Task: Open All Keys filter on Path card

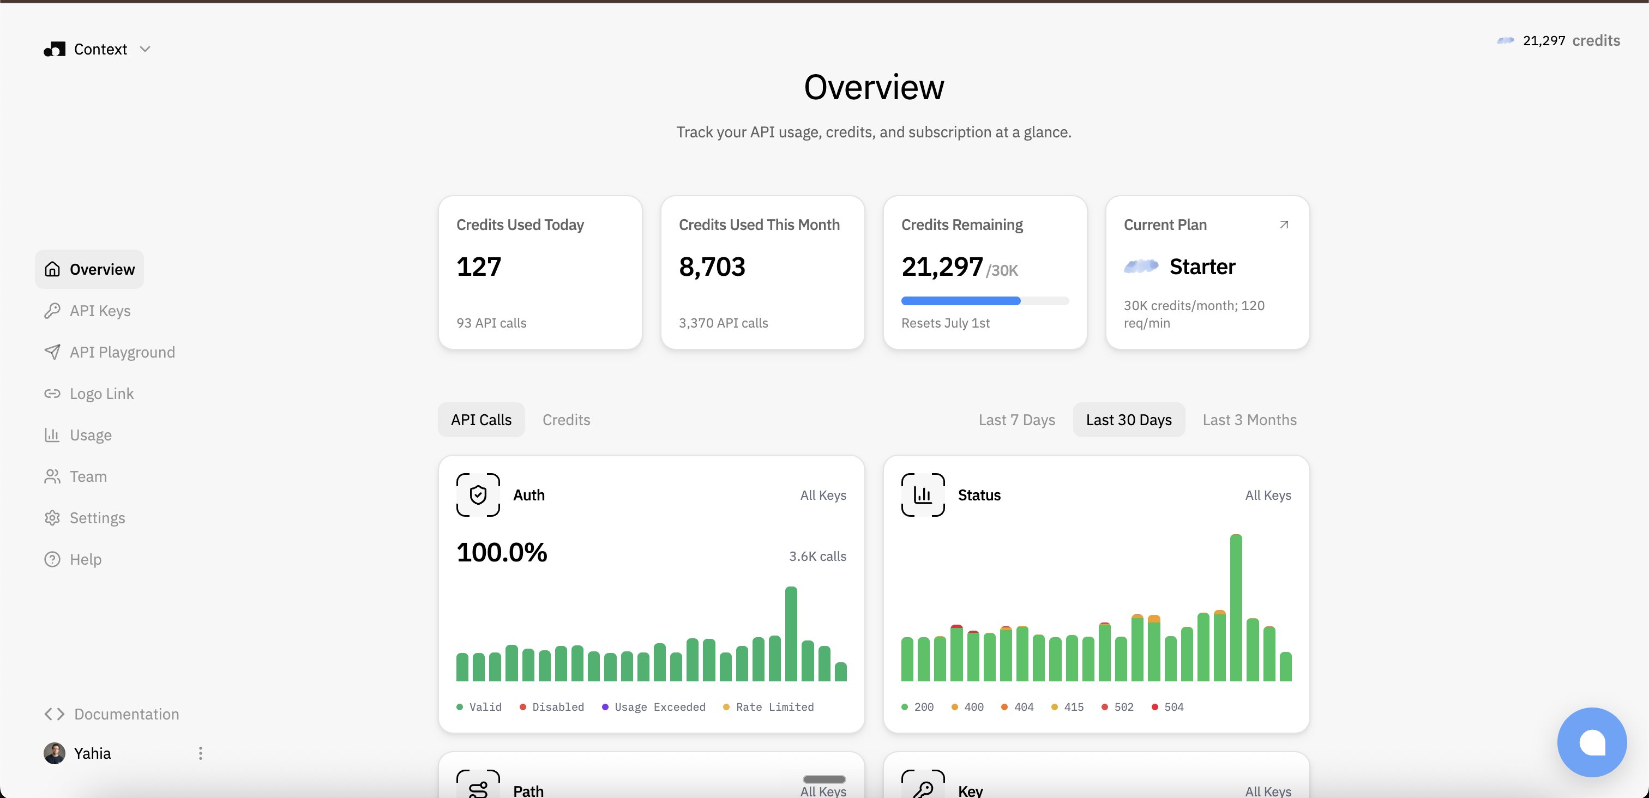Action: [x=823, y=791]
